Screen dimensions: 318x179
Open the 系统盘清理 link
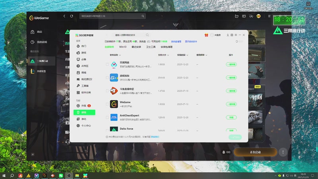click(176, 41)
